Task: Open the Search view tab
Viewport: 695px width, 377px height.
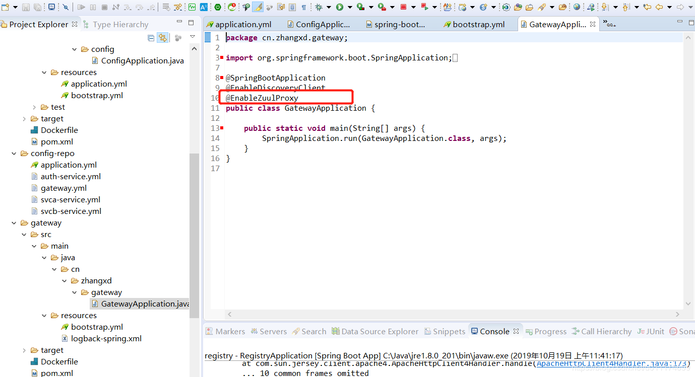Action: (x=309, y=331)
